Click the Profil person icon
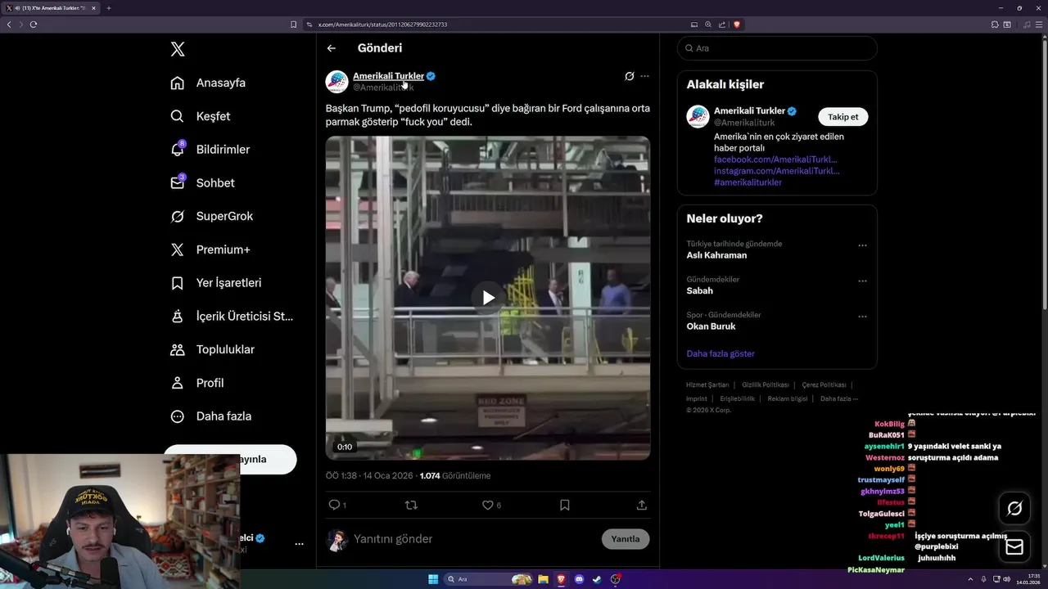Screen dimensions: 1048x589 click(x=177, y=383)
